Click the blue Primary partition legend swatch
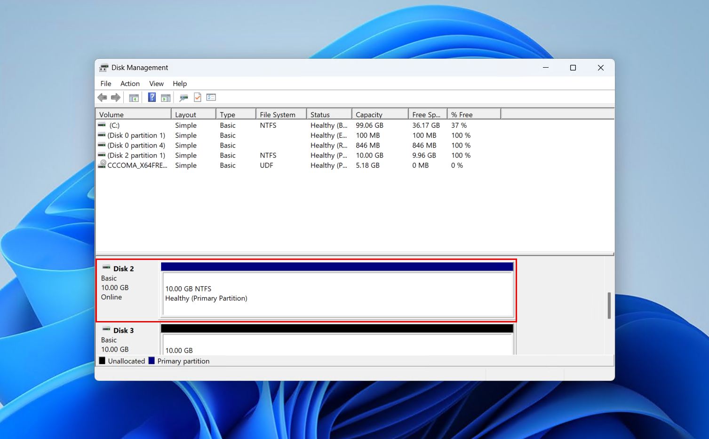709x439 pixels. 151,361
